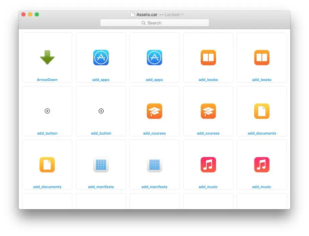The image size is (309, 236).
Task: Click the left add_books label
Action: 208,80
